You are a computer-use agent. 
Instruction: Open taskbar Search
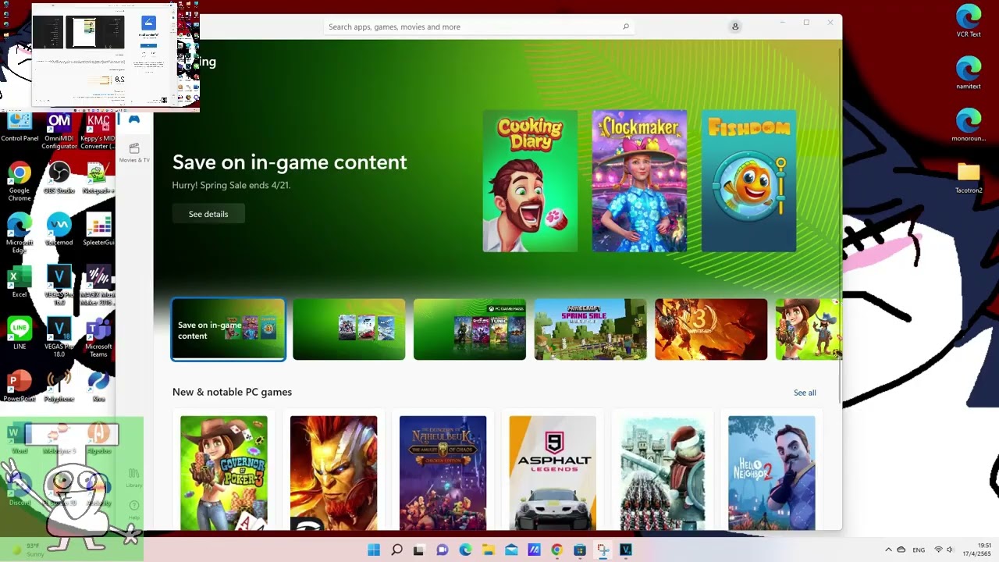pos(396,550)
